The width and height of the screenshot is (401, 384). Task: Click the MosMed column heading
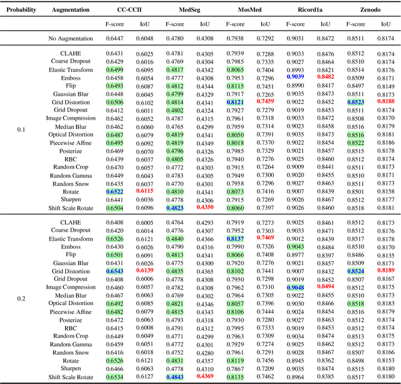249,10
